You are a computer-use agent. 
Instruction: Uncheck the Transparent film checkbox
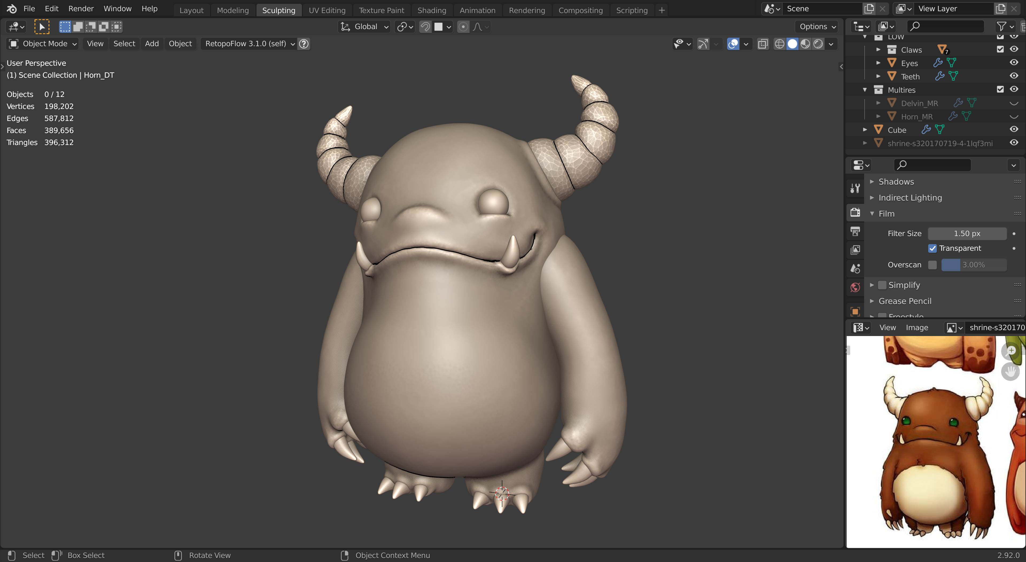tap(932, 248)
